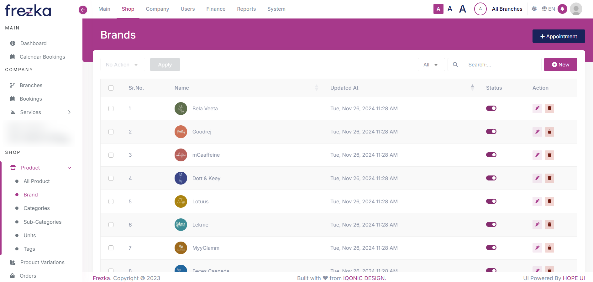The image size is (593, 282).
Task: Tick the select-all header checkbox
Action: point(111,88)
